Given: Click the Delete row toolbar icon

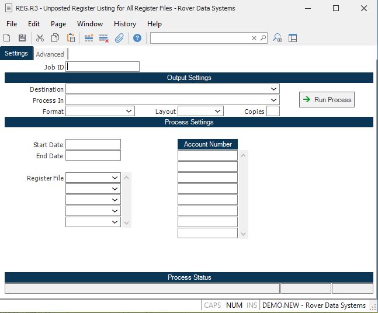Looking at the screenshot, I should [x=104, y=38].
